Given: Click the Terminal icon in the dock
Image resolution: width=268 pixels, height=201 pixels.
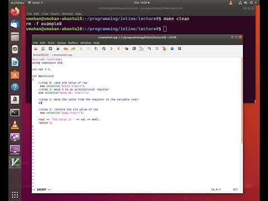Looking at the screenshot, I should coord(15,112).
